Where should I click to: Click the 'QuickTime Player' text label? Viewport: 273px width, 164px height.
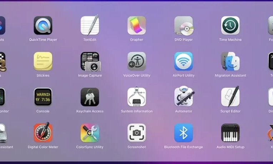(43, 40)
